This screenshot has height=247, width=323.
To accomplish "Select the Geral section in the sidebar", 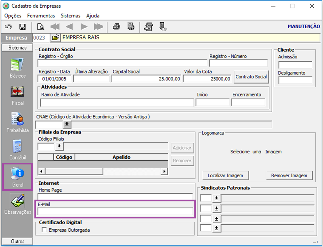I will [17, 177].
